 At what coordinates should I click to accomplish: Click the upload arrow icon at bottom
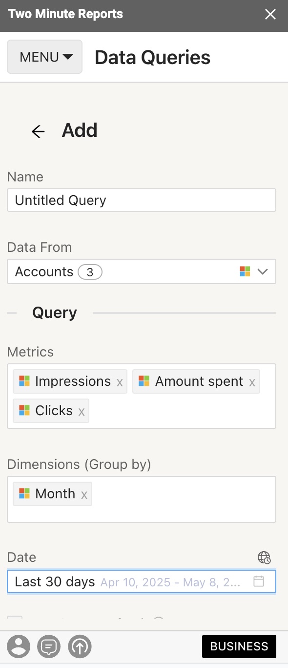point(80,647)
